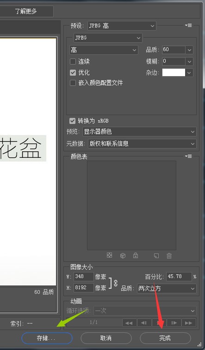Enable the 连续 progressive checkbox
205x350 pixels.
pos(73,61)
